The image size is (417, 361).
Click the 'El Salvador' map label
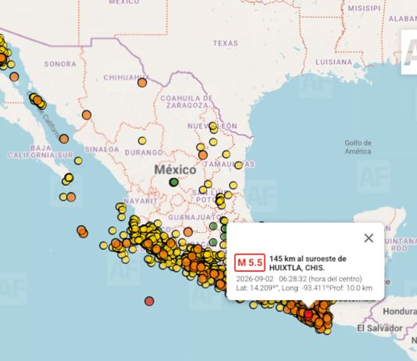click(380, 328)
